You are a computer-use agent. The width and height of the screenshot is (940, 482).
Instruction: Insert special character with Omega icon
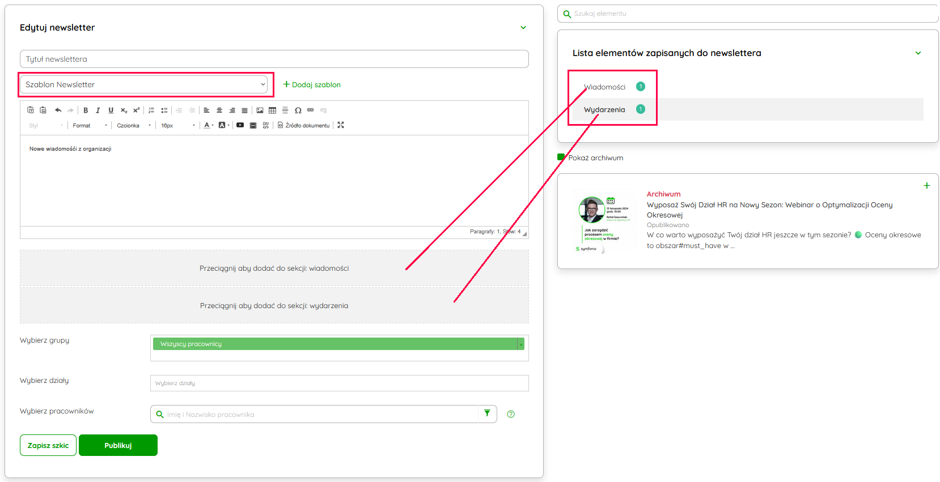[298, 110]
